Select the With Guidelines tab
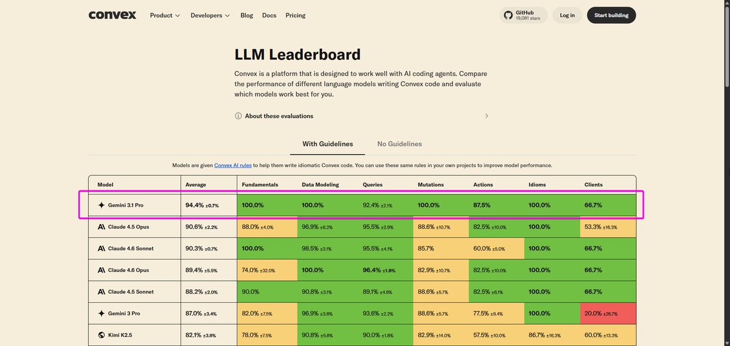The image size is (730, 346). 328,144
